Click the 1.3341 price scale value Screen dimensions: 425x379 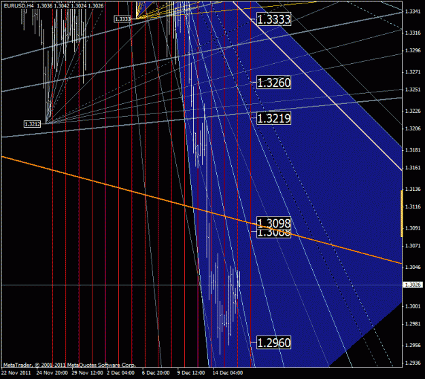pyautogui.click(x=413, y=12)
